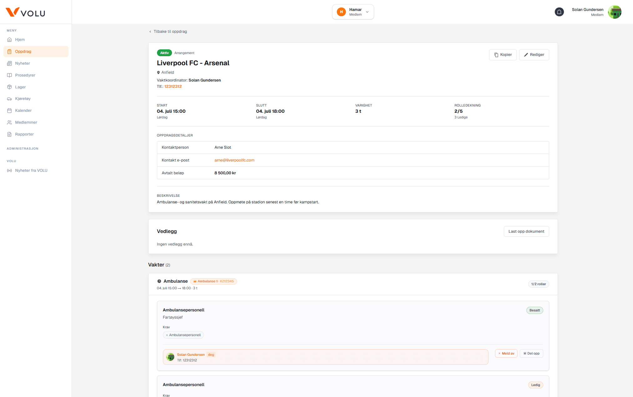Click Solan Gundersen avatar in shift row
Viewport: 633px width, 397px height.
click(x=170, y=357)
